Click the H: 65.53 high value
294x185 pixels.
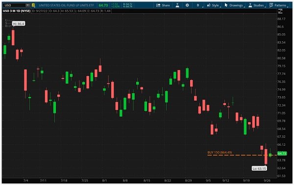[67, 11]
